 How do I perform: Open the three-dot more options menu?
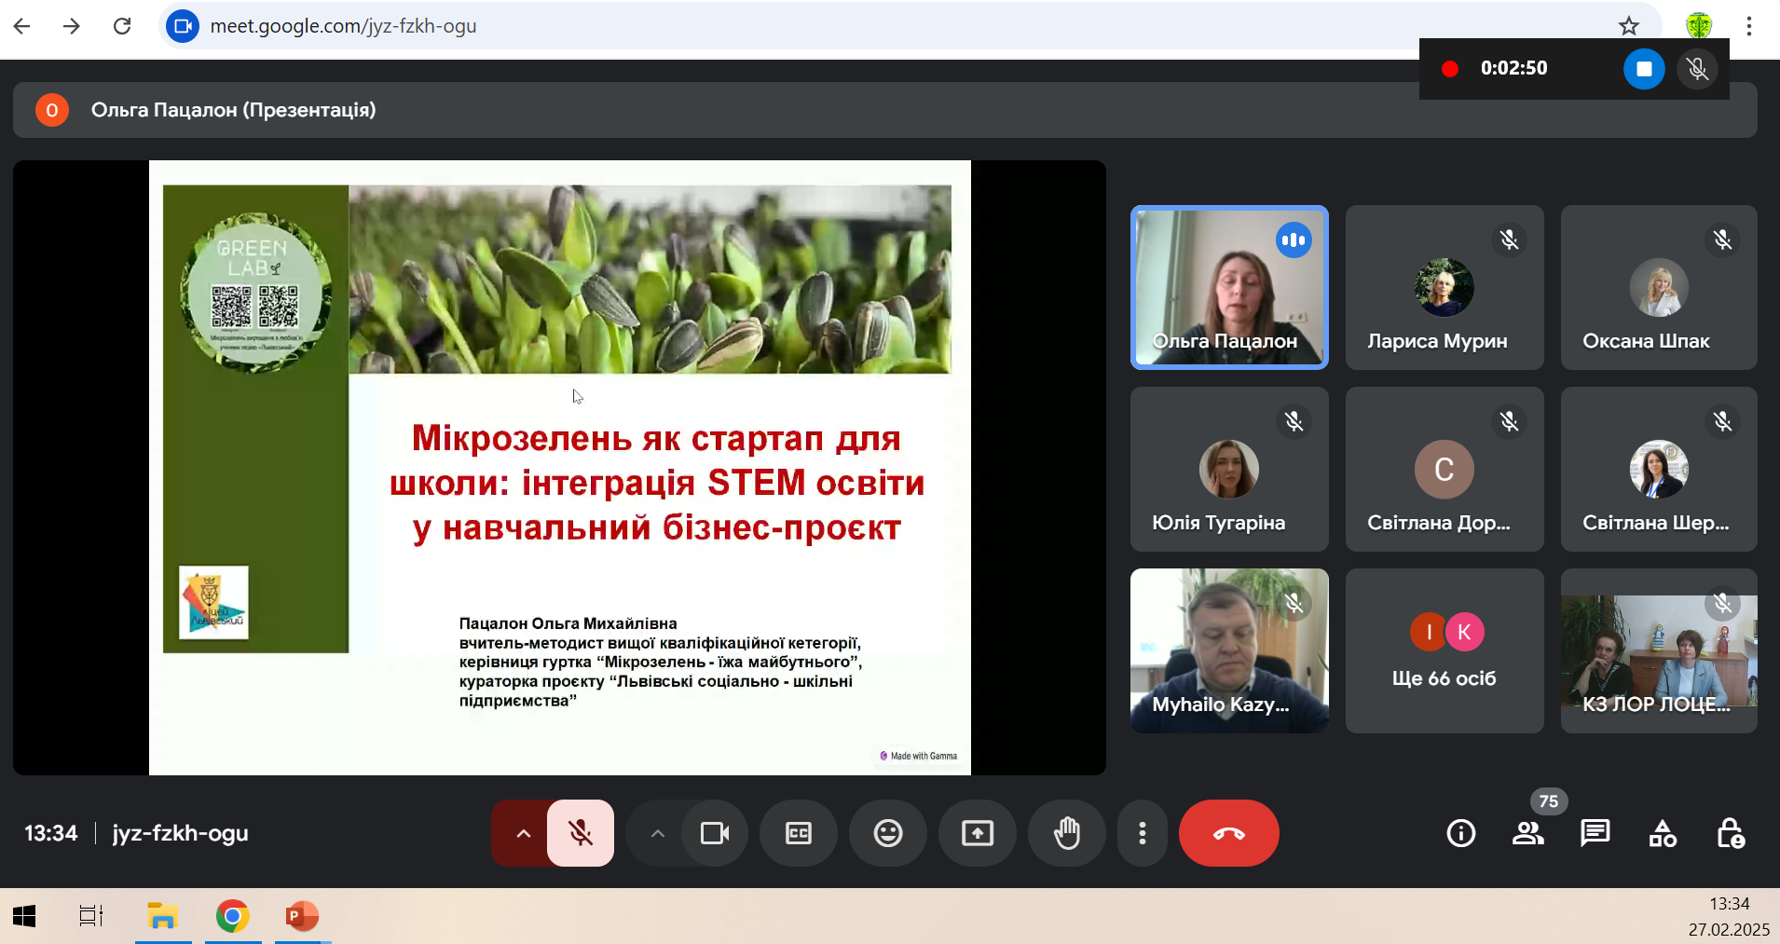coord(1142,833)
